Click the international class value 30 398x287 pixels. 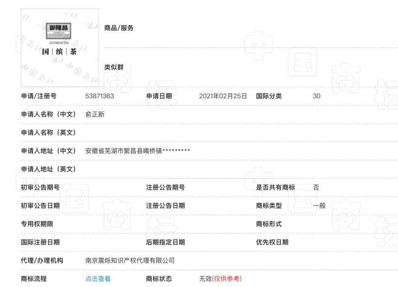click(x=316, y=96)
